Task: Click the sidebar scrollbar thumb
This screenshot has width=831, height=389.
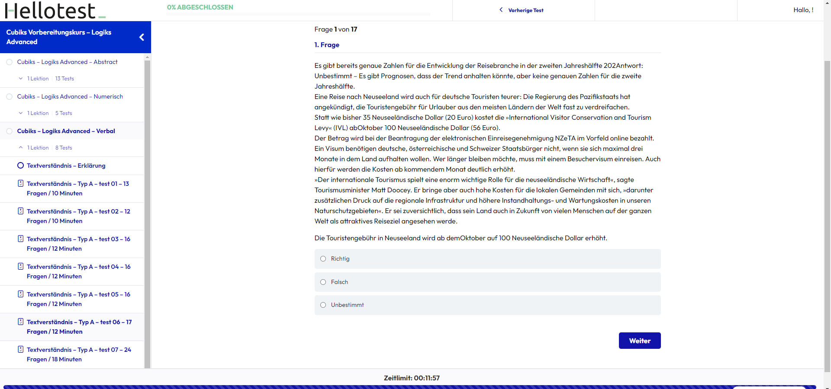Action: [147, 214]
